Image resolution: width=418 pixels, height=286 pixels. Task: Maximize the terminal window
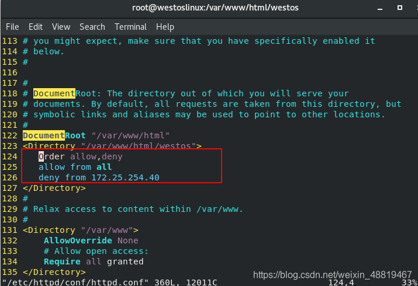click(x=400, y=8)
